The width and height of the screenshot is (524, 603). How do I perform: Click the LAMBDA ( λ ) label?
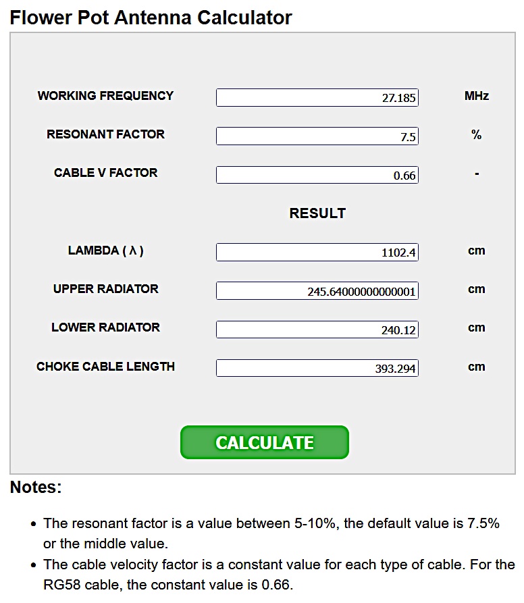click(105, 251)
